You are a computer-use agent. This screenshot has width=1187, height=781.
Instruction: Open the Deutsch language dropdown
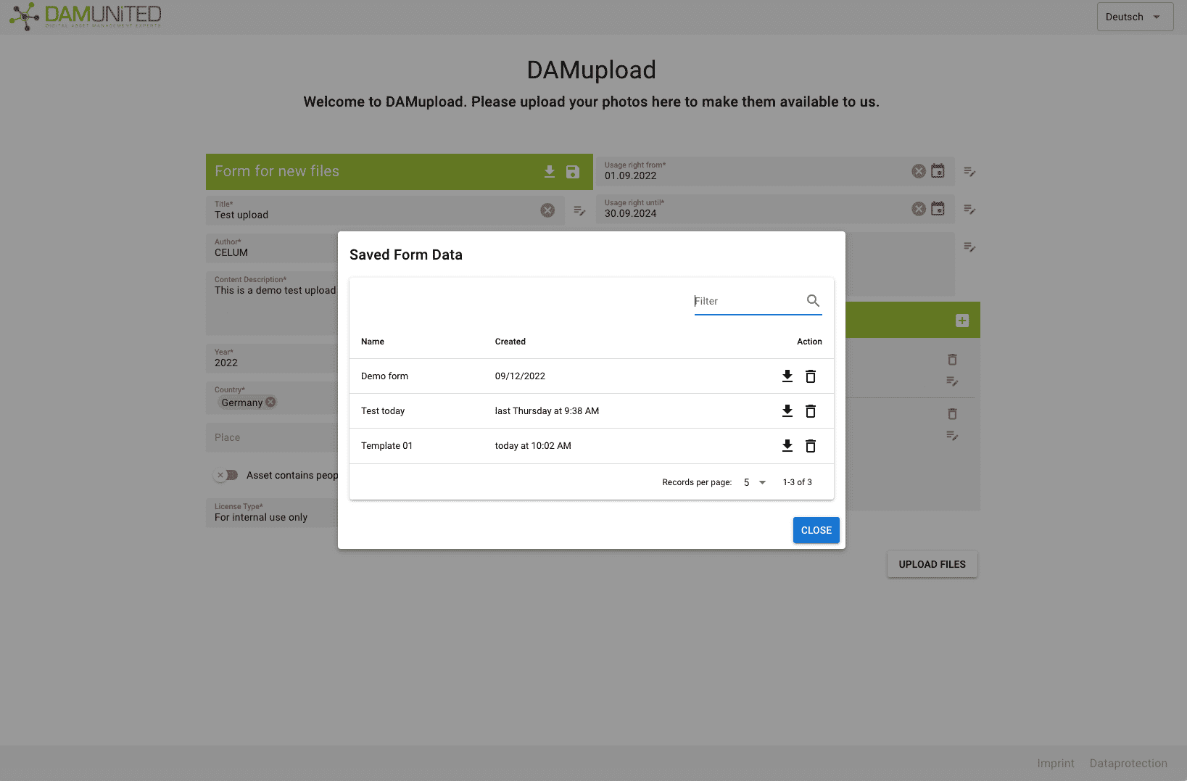click(1135, 17)
